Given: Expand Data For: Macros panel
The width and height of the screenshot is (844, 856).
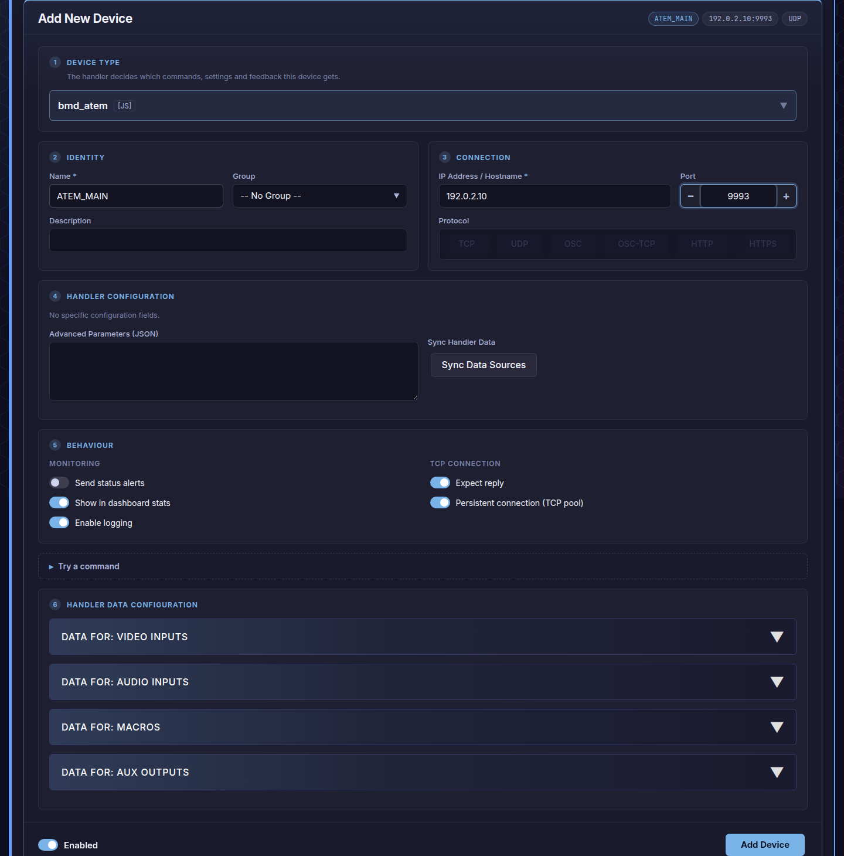Looking at the screenshot, I should (x=423, y=727).
